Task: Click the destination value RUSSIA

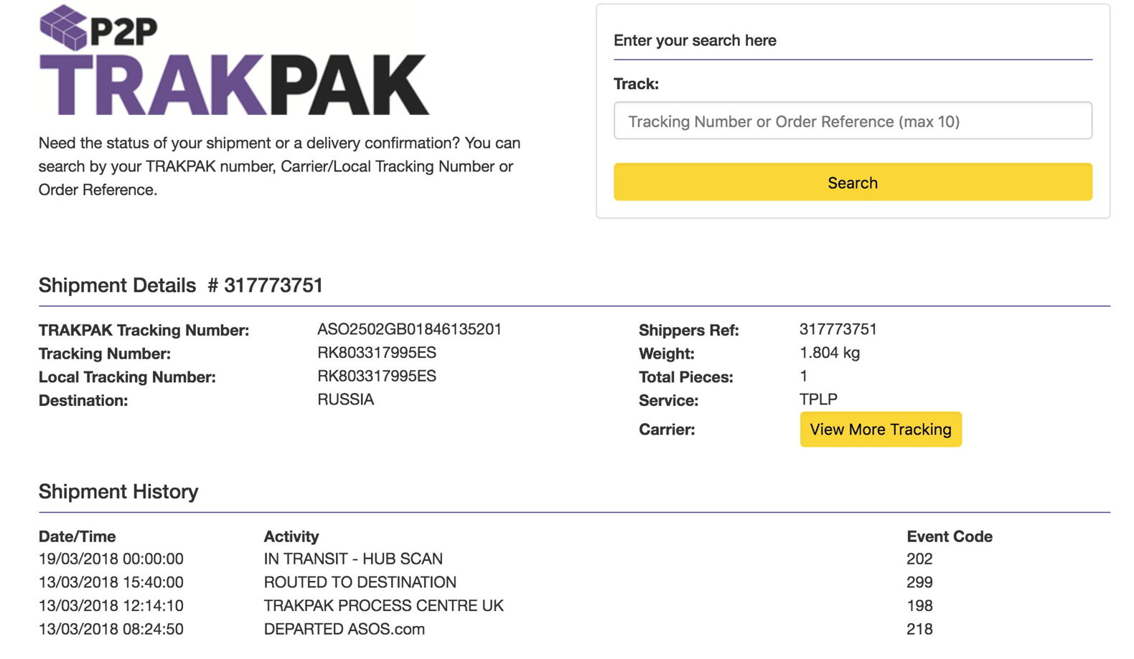Action: pyautogui.click(x=346, y=399)
